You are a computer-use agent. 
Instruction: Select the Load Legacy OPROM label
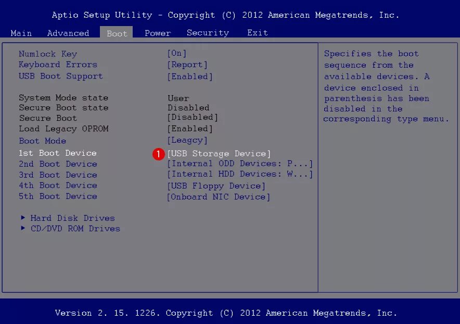[x=63, y=129]
